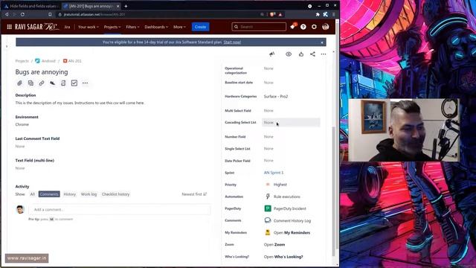
Task: Edit Hardware Categories Surface - Pro2 value
Action: (276, 96)
